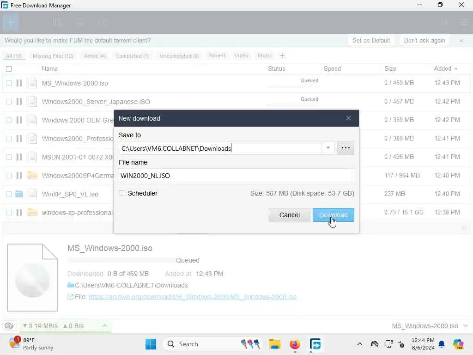Image resolution: width=473 pixels, height=355 pixels.
Task: Switch to the All (10) tab
Action: tap(14, 56)
